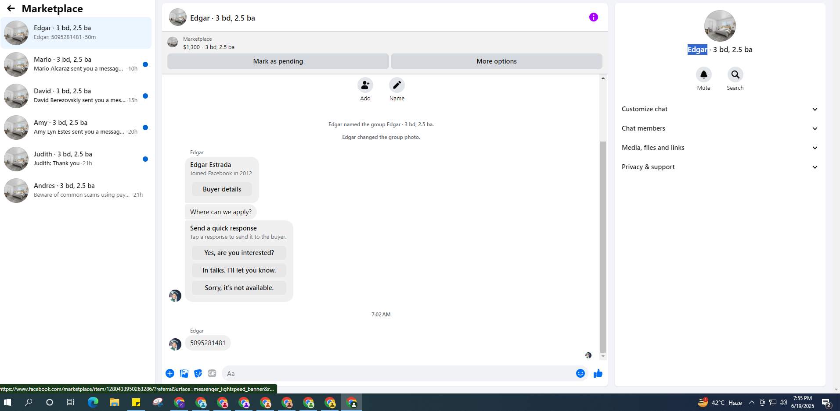This screenshot has height=411, width=840.
Task: Click the Add people icon
Action: pyautogui.click(x=365, y=85)
